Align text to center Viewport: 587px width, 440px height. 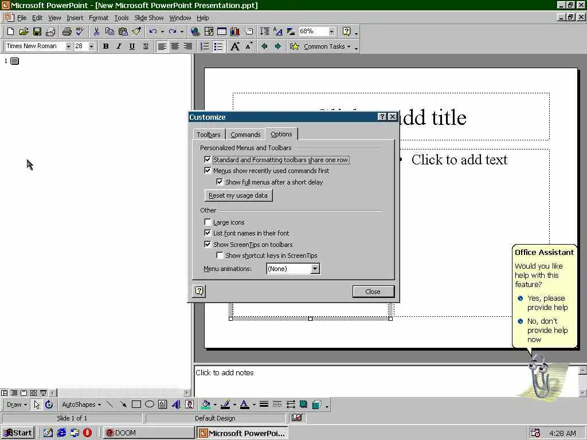click(x=175, y=46)
